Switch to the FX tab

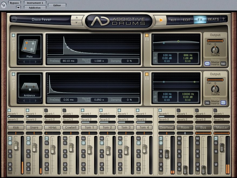[x=200, y=20]
